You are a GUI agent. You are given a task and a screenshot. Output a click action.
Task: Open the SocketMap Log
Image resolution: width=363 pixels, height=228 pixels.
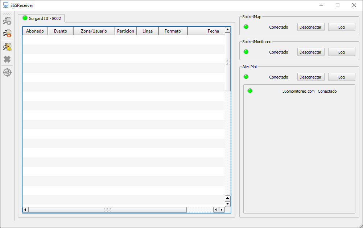(341, 27)
